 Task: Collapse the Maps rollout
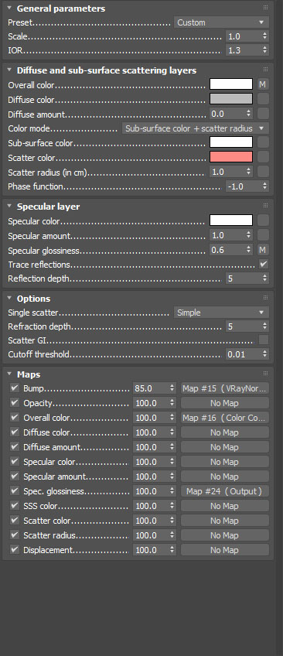point(9,374)
